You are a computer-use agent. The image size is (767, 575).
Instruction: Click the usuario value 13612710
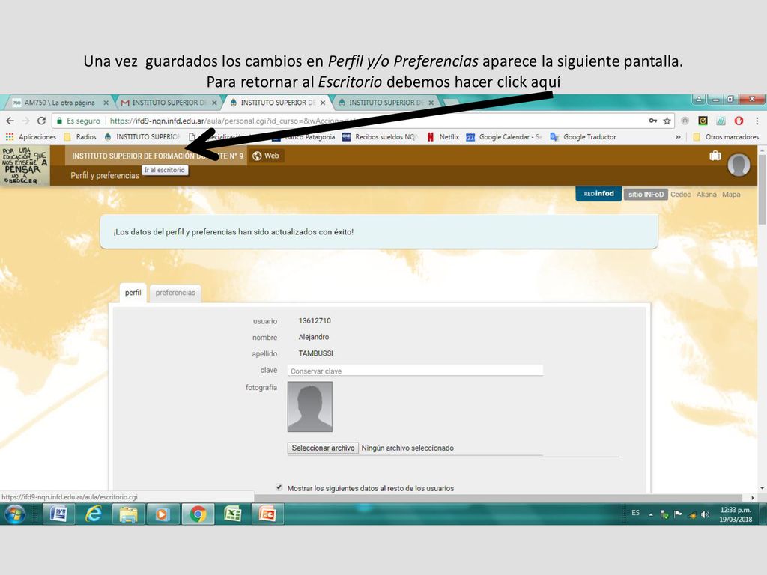point(315,320)
